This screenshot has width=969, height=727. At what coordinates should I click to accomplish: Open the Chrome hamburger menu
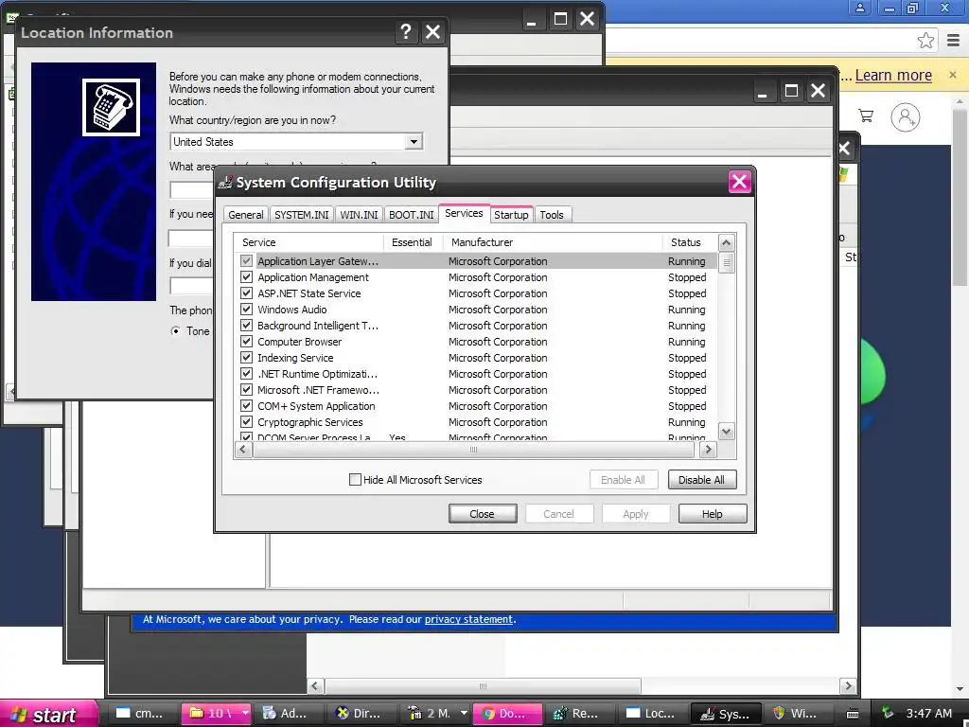coord(954,41)
